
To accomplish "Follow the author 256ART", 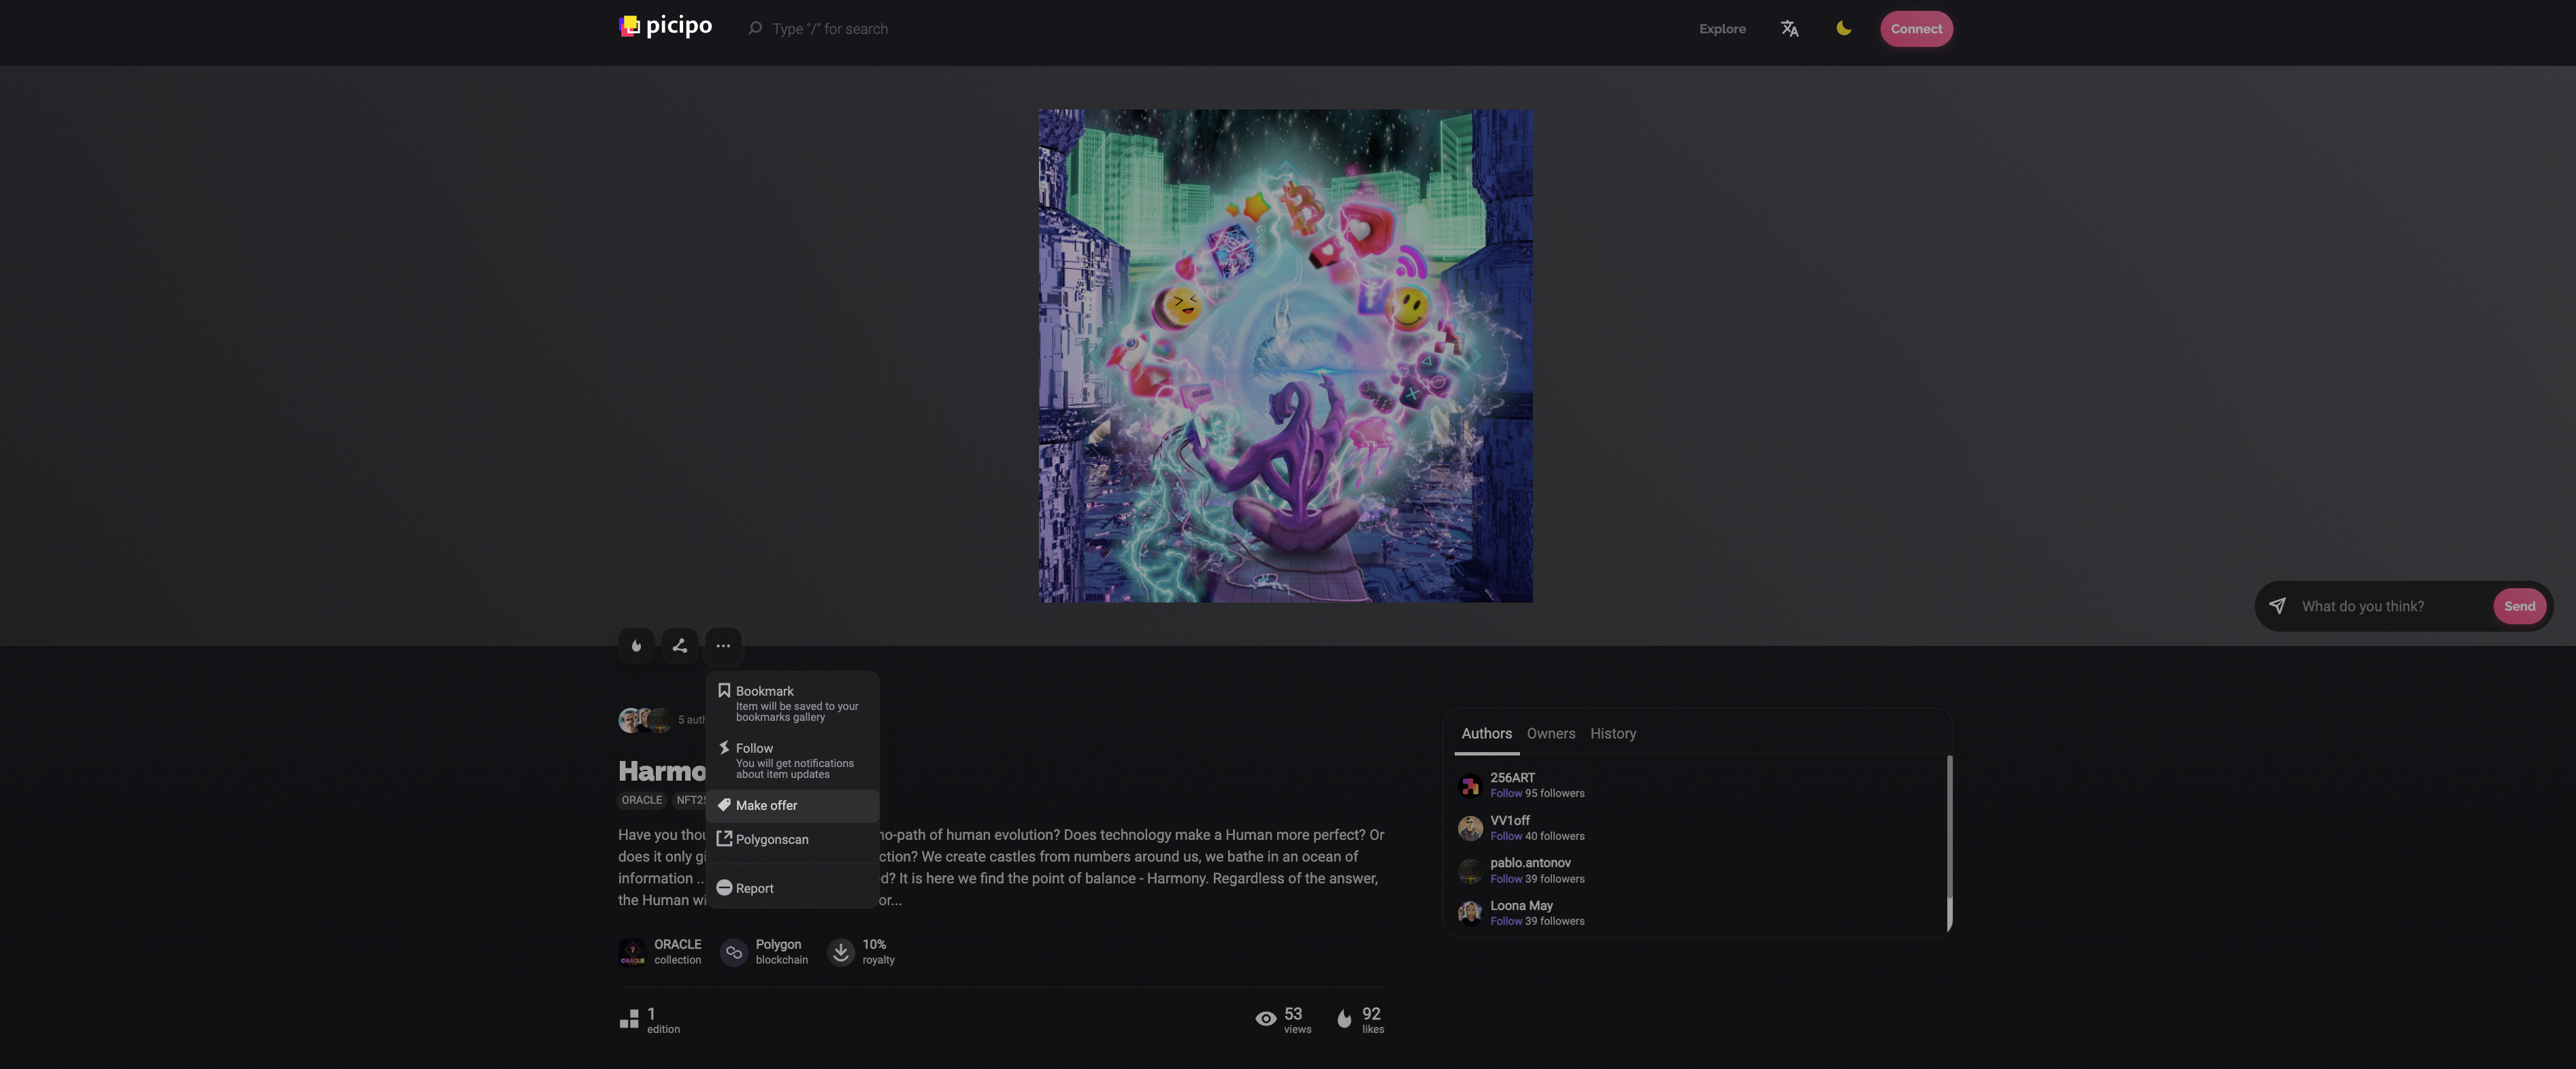I will (1506, 794).
